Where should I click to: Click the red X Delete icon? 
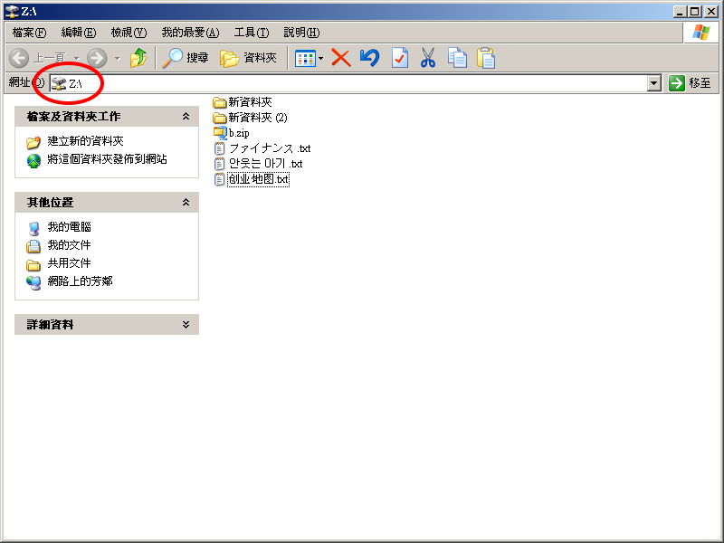click(x=341, y=58)
